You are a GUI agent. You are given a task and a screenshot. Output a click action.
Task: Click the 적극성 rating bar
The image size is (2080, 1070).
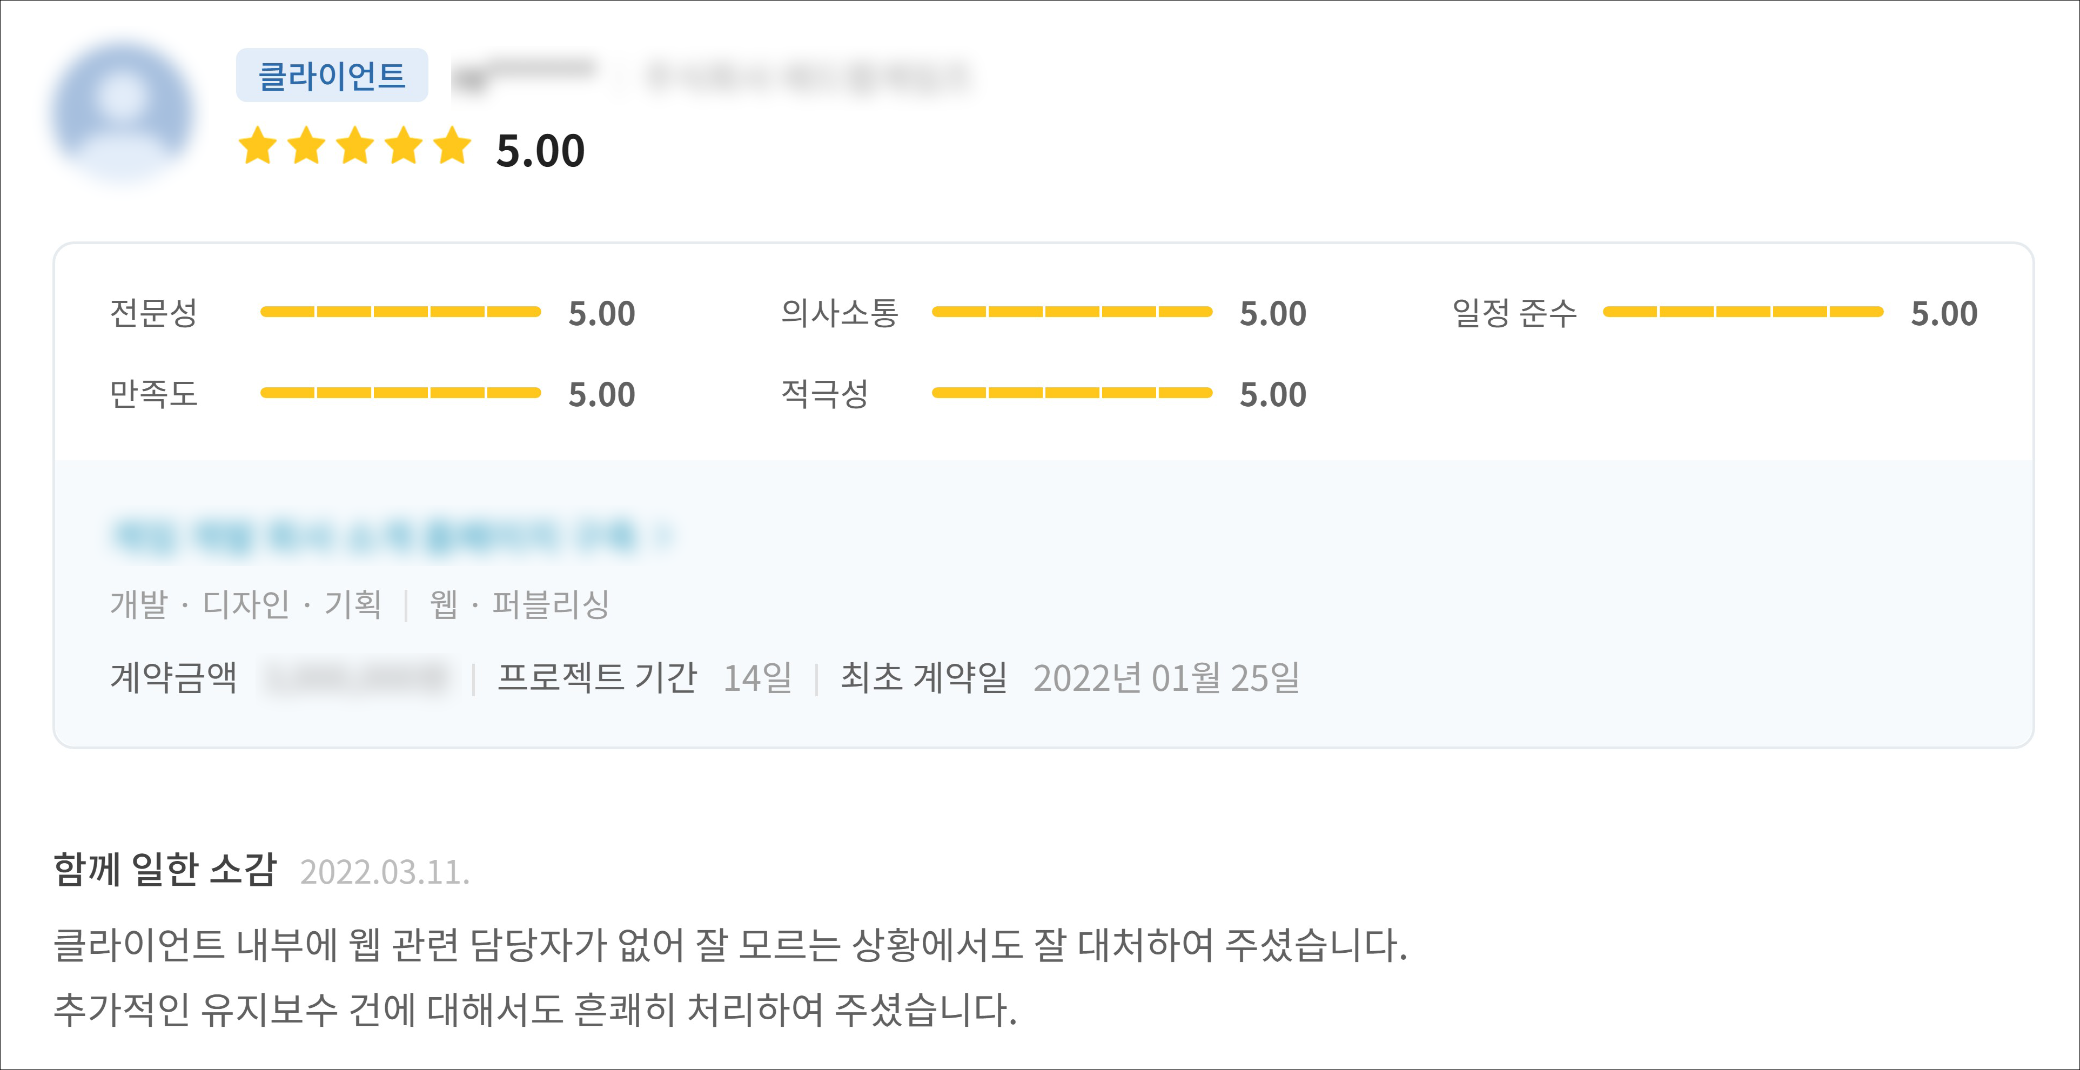click(1071, 393)
